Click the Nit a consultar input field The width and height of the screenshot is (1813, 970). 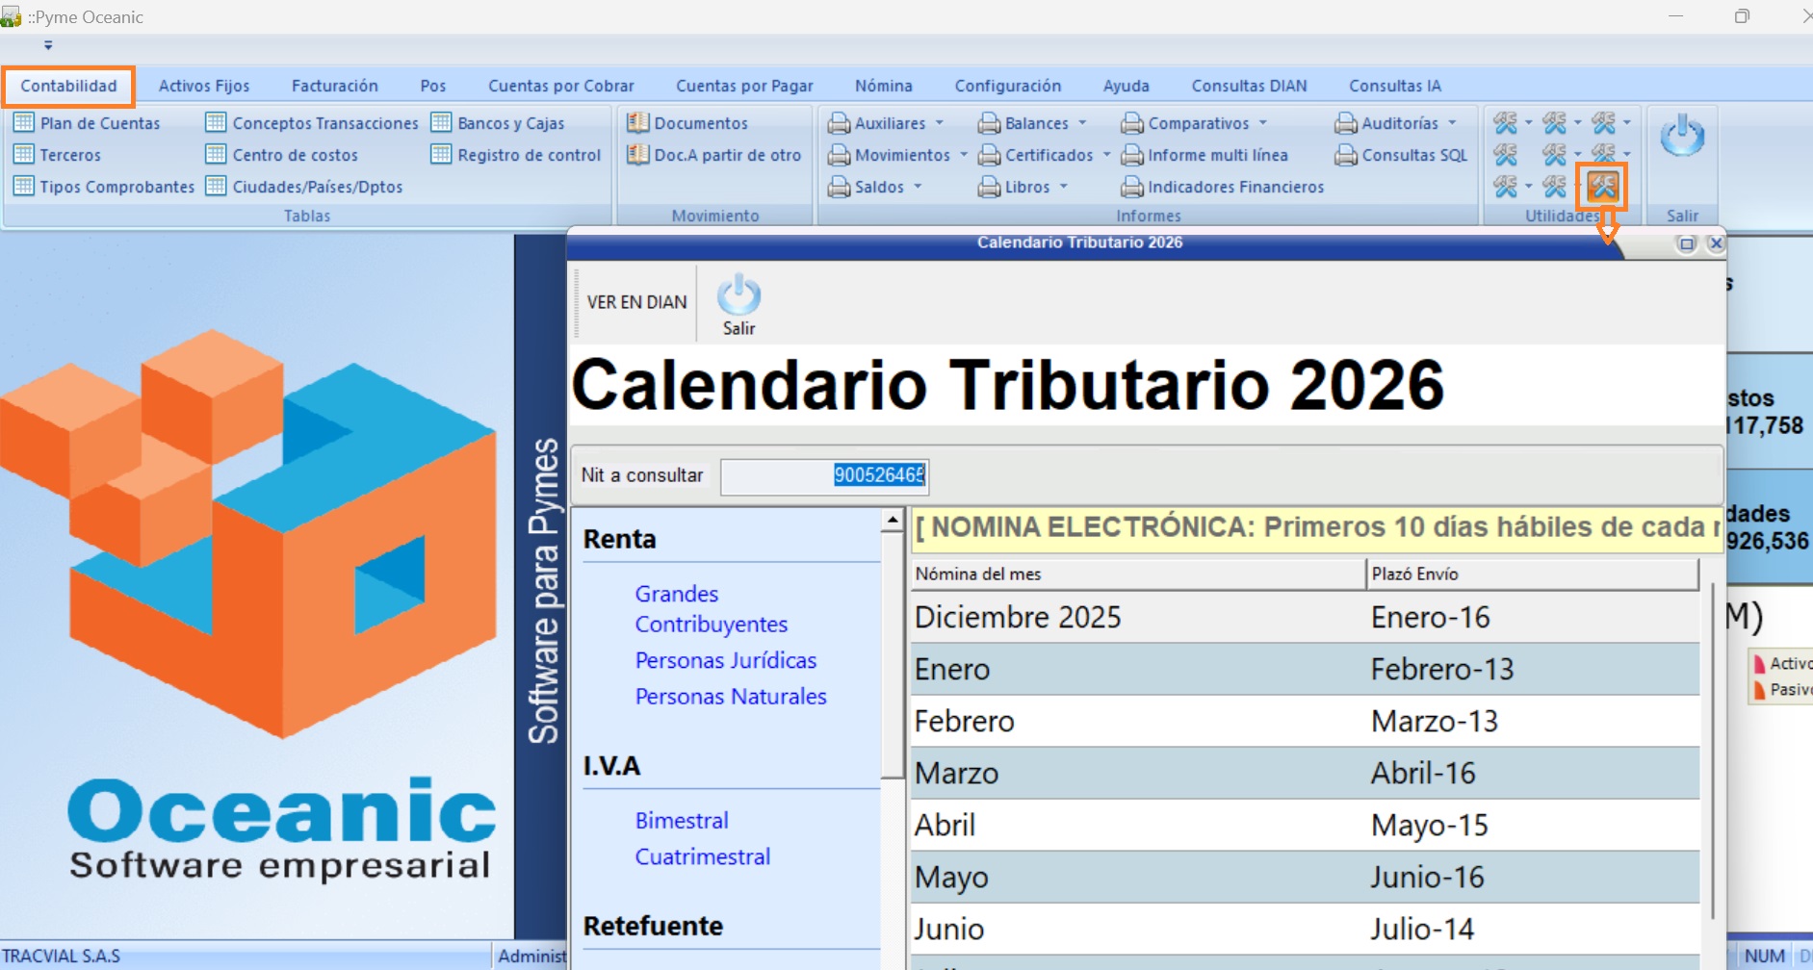tap(824, 475)
